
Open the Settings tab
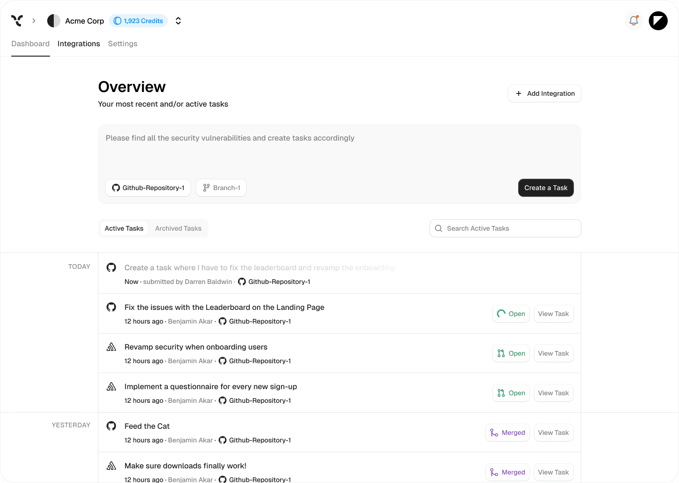point(123,43)
